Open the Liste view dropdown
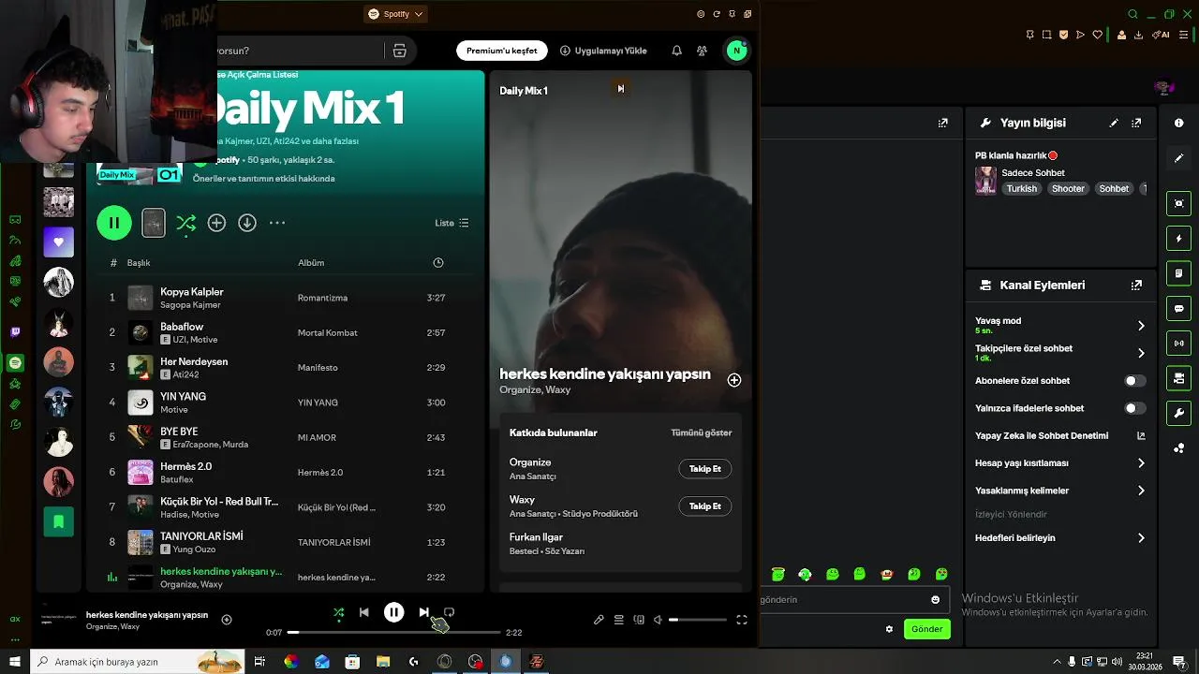Screen dimensions: 1199x674 451,223
